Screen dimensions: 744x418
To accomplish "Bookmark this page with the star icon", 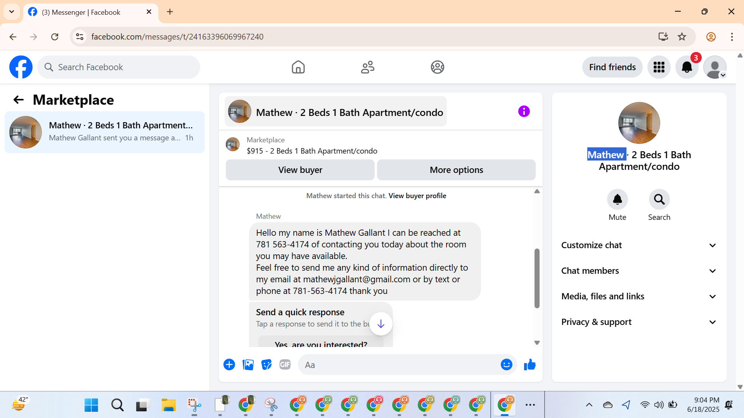I will 682,36.
